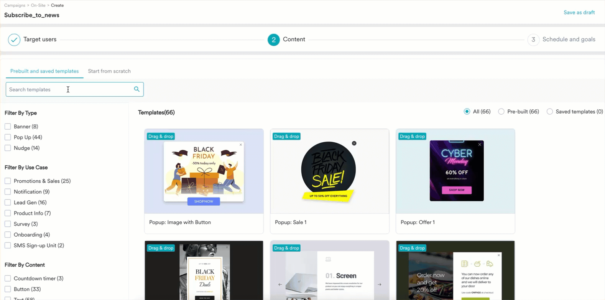Enable Promotions & Sales filter

[x=8, y=181]
